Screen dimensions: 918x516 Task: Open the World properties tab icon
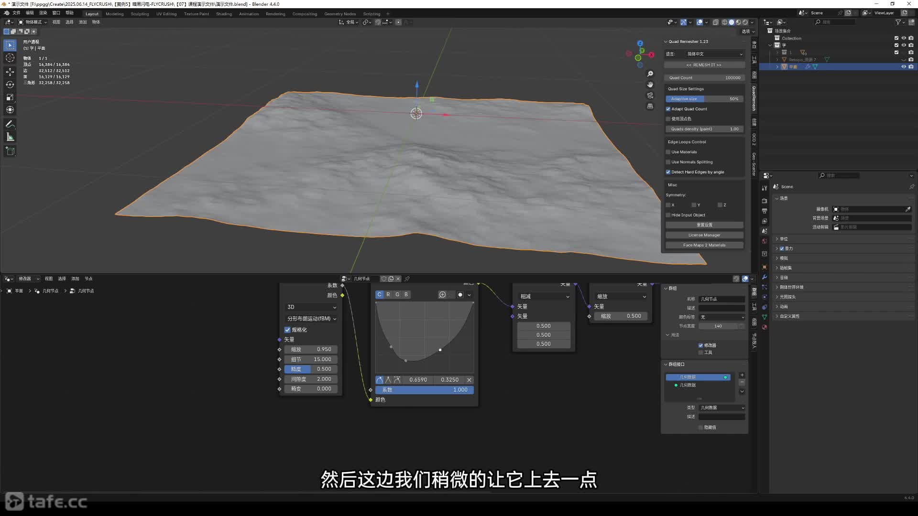(x=765, y=241)
